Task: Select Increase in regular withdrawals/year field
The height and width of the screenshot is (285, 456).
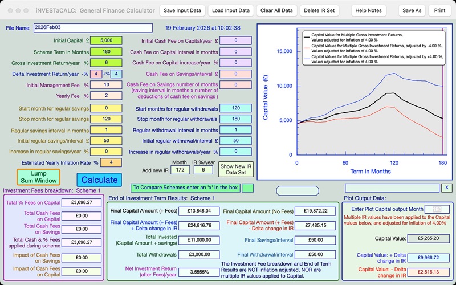Action: [x=235, y=151]
